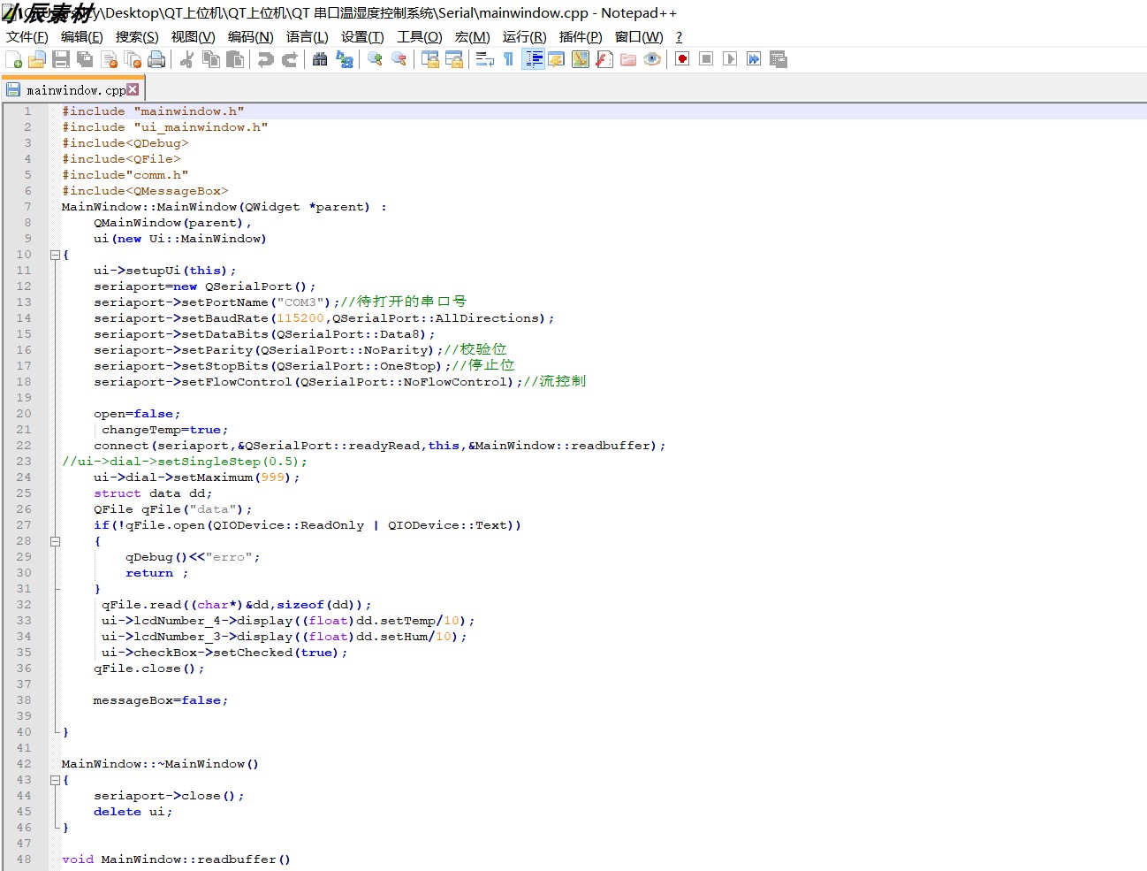Open the 工具(O) menu

click(419, 37)
